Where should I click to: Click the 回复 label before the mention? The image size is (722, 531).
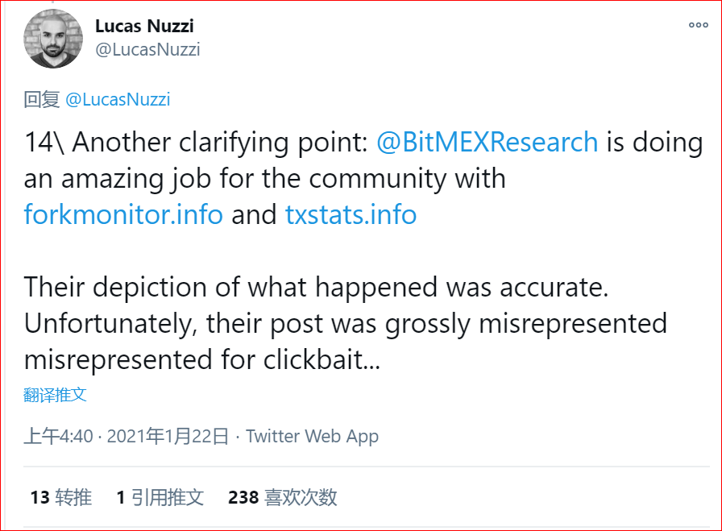[42, 100]
